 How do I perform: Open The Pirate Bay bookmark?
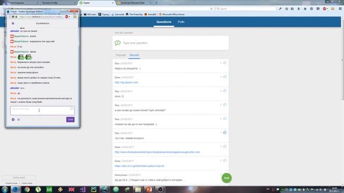134,14
